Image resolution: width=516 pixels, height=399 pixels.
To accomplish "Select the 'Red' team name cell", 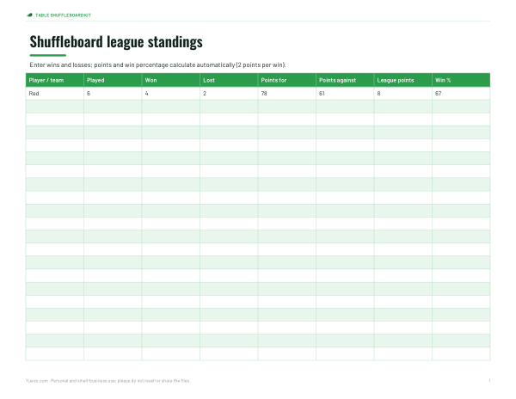I will 55,94.
